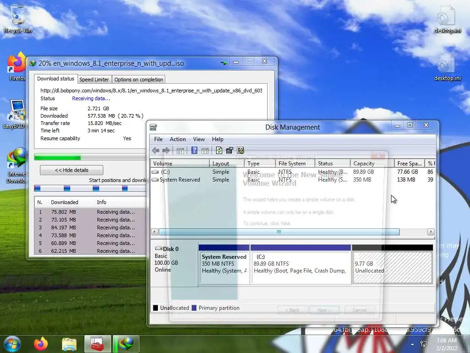
Task: Click the green minimize-to-tray arrow in IDM window
Action: pyautogui.click(x=224, y=63)
